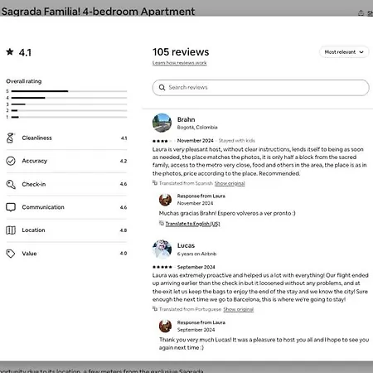Click Thank you very much Lucas response
This screenshot has height=373, width=373.
(264, 344)
